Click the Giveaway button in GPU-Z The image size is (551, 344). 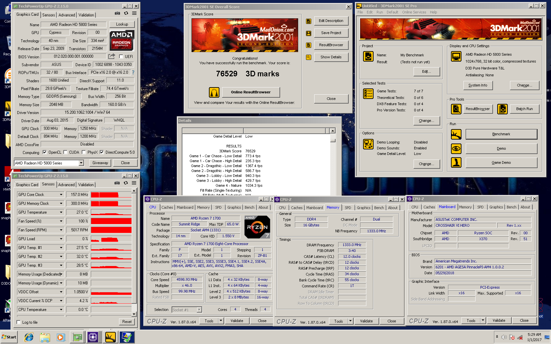pos(100,163)
